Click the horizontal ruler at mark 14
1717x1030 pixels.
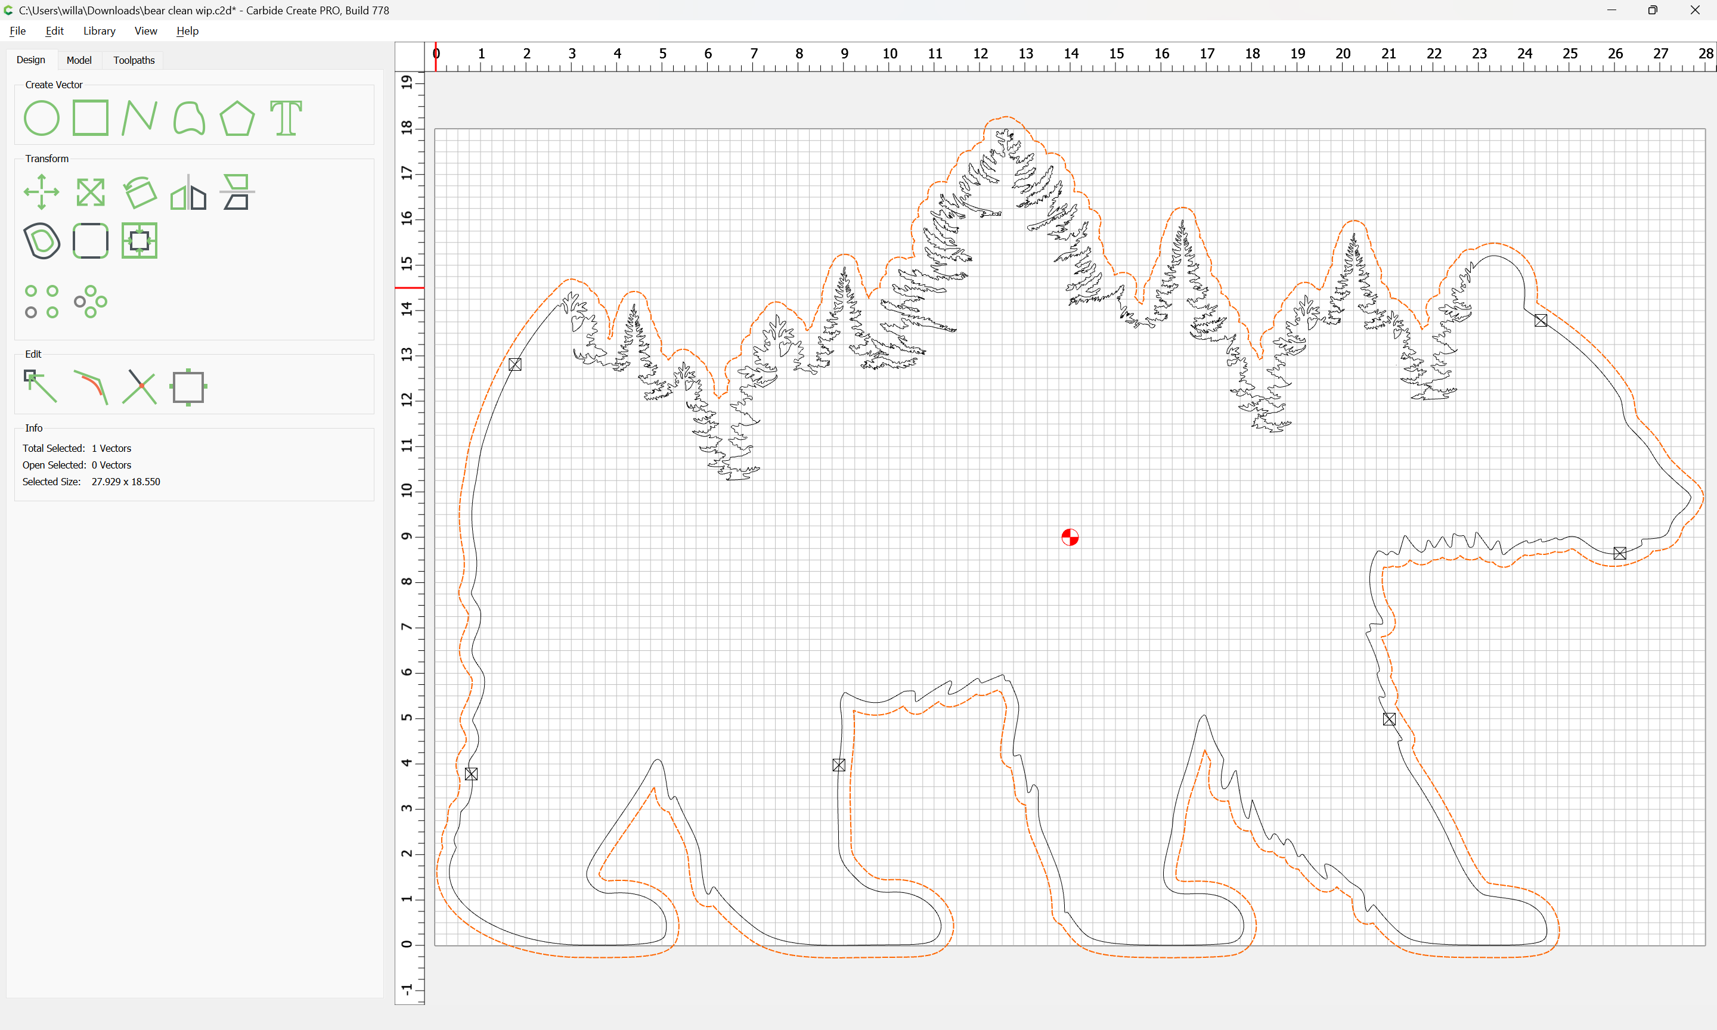tap(1071, 54)
